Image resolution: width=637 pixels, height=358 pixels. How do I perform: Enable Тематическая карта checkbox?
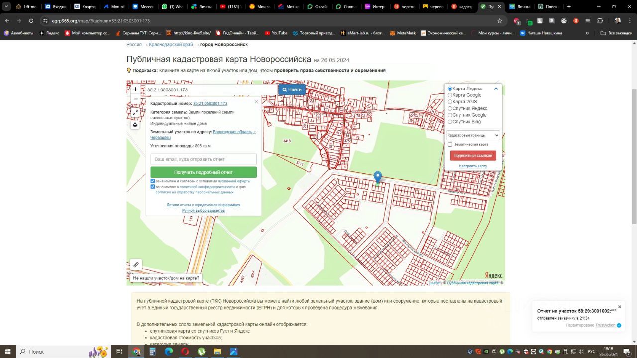[x=450, y=144]
